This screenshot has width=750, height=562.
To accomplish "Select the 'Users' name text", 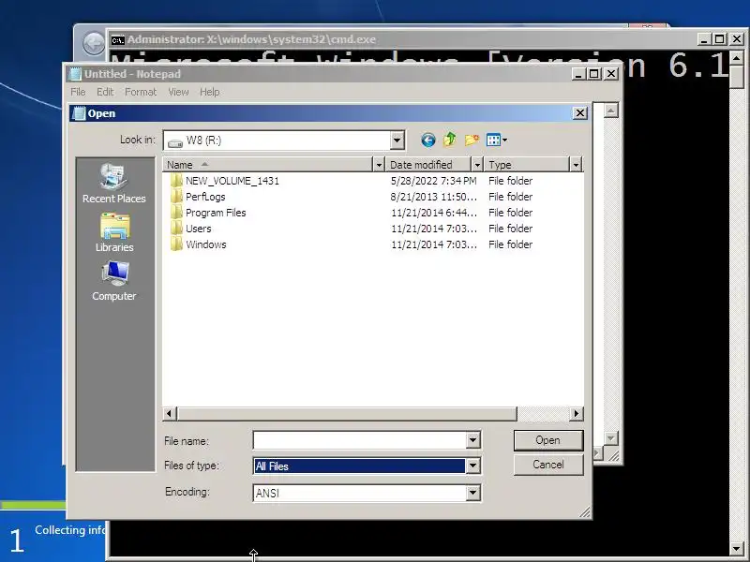I will point(198,229).
